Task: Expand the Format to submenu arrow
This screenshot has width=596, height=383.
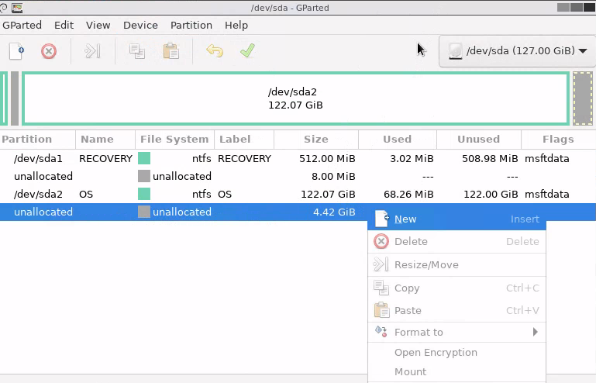Action: (535, 332)
